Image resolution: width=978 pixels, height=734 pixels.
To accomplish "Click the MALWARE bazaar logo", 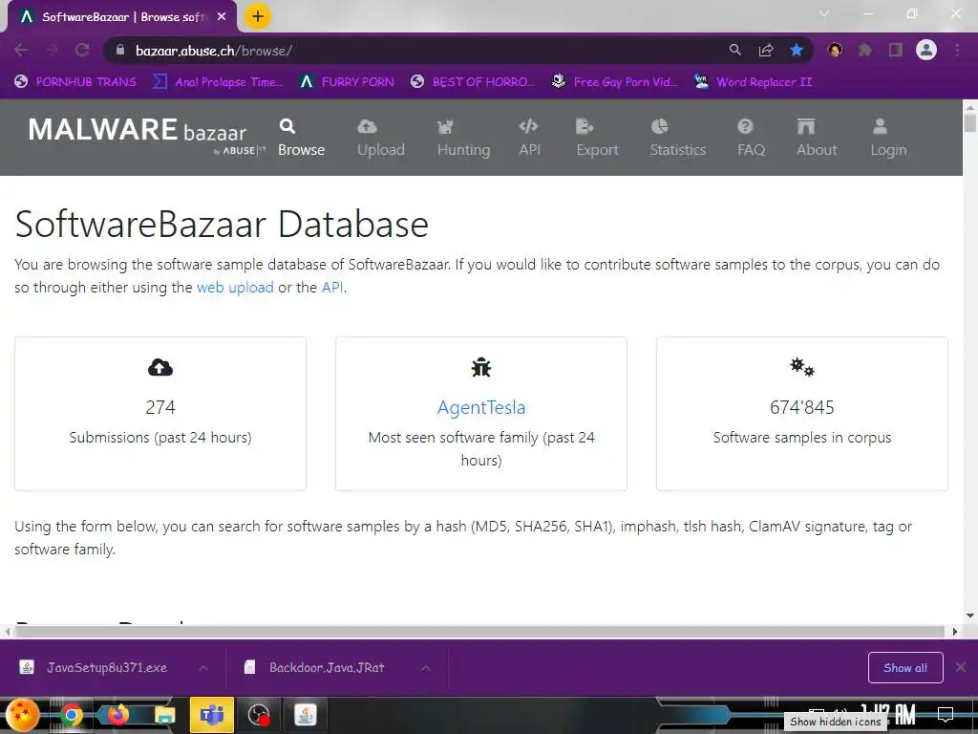I will 146,136.
